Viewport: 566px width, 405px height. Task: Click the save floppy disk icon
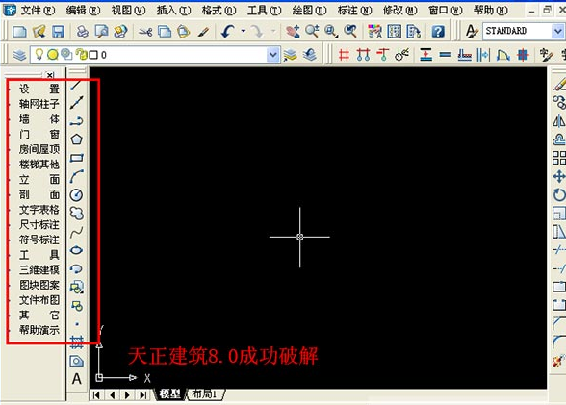[x=58, y=32]
